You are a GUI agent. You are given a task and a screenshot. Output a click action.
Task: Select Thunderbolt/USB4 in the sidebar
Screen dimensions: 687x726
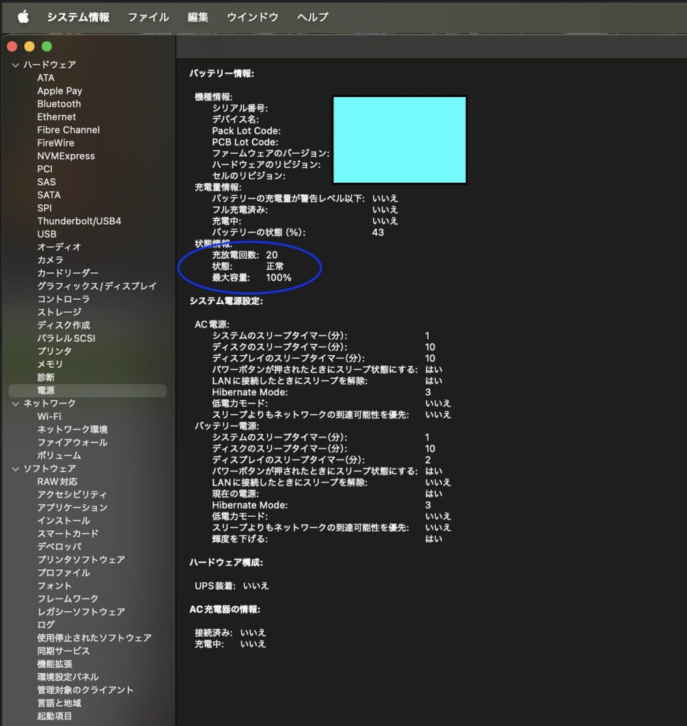click(x=79, y=221)
